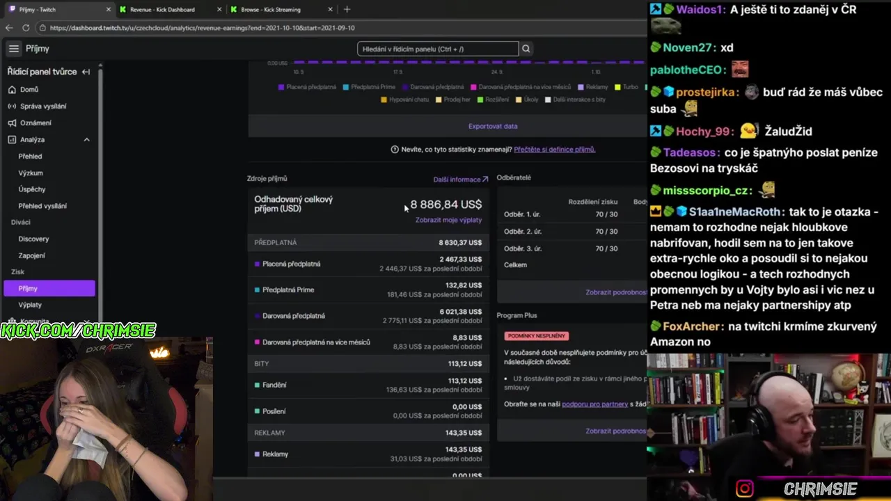The image size is (891, 501).
Task: Click Exportovat data button
Action: coord(493,127)
